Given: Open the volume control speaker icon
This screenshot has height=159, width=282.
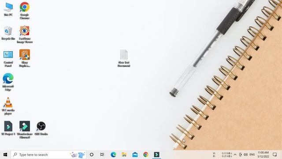Looking at the screenshot, I should tap(246, 155).
